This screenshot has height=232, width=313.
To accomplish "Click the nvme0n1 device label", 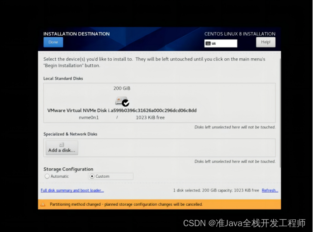I will [89, 118].
